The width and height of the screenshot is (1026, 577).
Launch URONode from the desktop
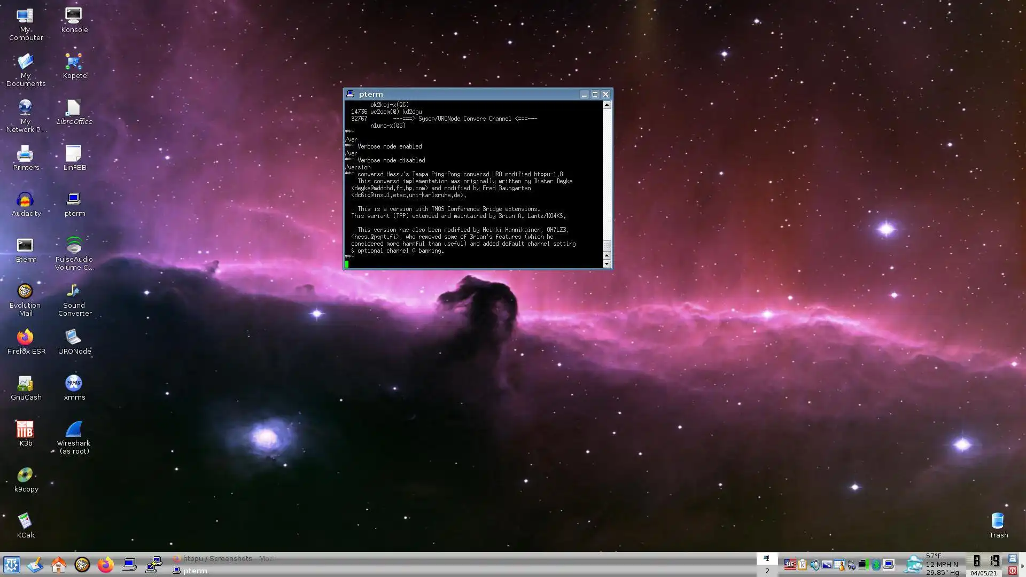pyautogui.click(x=74, y=337)
